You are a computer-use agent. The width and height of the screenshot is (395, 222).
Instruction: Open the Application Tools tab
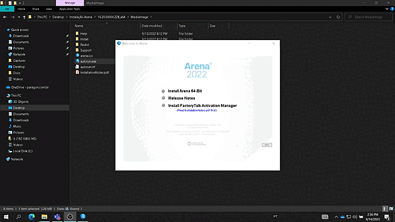tap(69, 9)
